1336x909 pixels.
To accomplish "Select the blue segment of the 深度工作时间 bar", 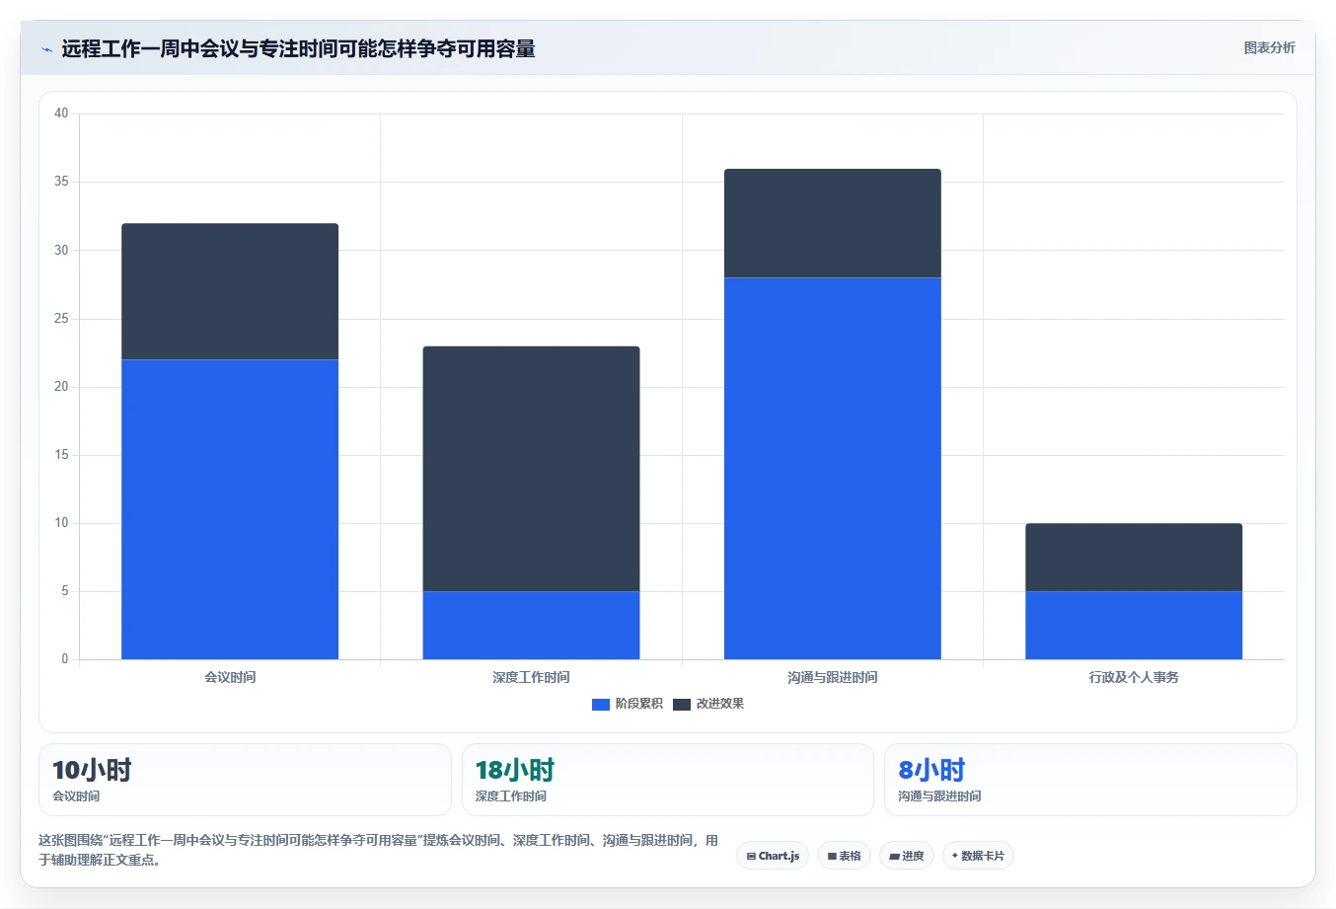I will click(x=531, y=625).
